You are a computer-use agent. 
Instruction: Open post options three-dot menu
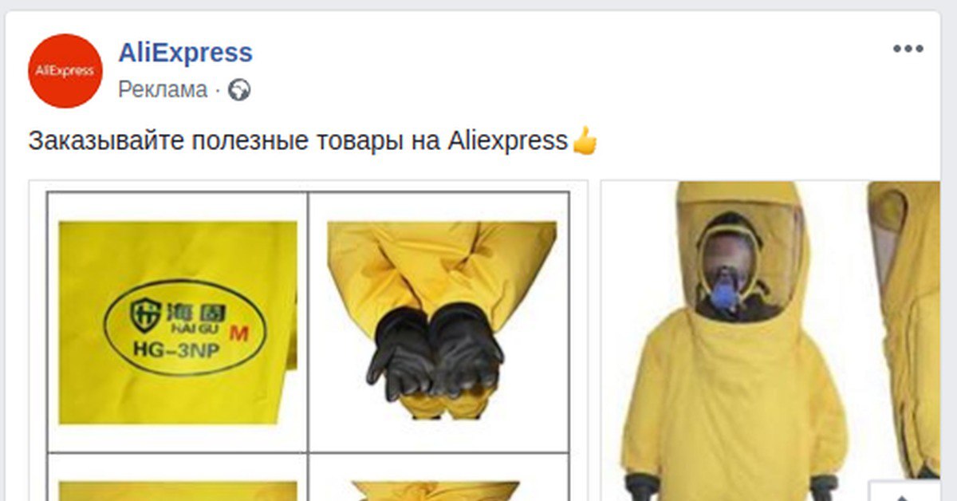pyautogui.click(x=908, y=49)
